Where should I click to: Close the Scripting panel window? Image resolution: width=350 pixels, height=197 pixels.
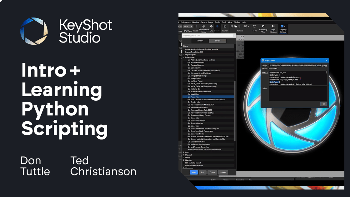click(x=234, y=36)
